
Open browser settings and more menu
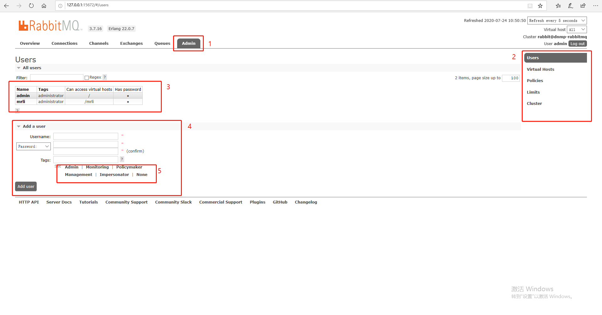595,6
